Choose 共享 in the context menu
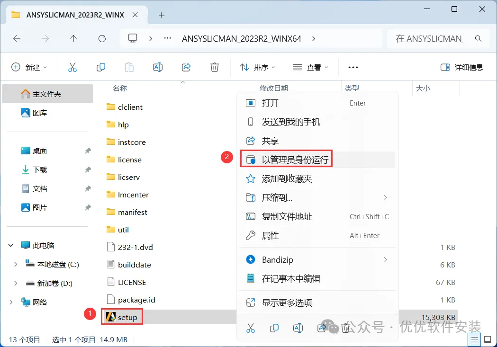Viewport: 497px width, 347px height. 317,141
